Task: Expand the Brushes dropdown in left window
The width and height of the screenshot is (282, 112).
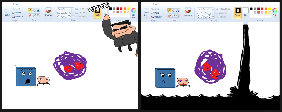Action: coord(48,16)
